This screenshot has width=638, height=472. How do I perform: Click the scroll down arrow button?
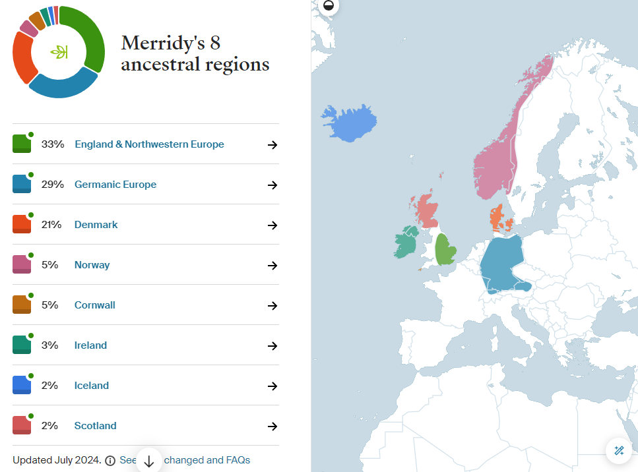click(x=149, y=460)
